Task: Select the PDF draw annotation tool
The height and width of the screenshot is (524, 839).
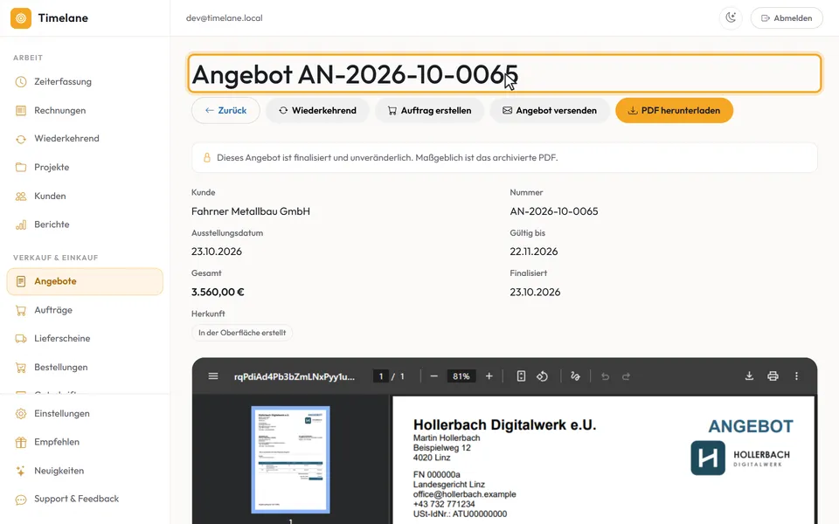Action: click(x=575, y=376)
